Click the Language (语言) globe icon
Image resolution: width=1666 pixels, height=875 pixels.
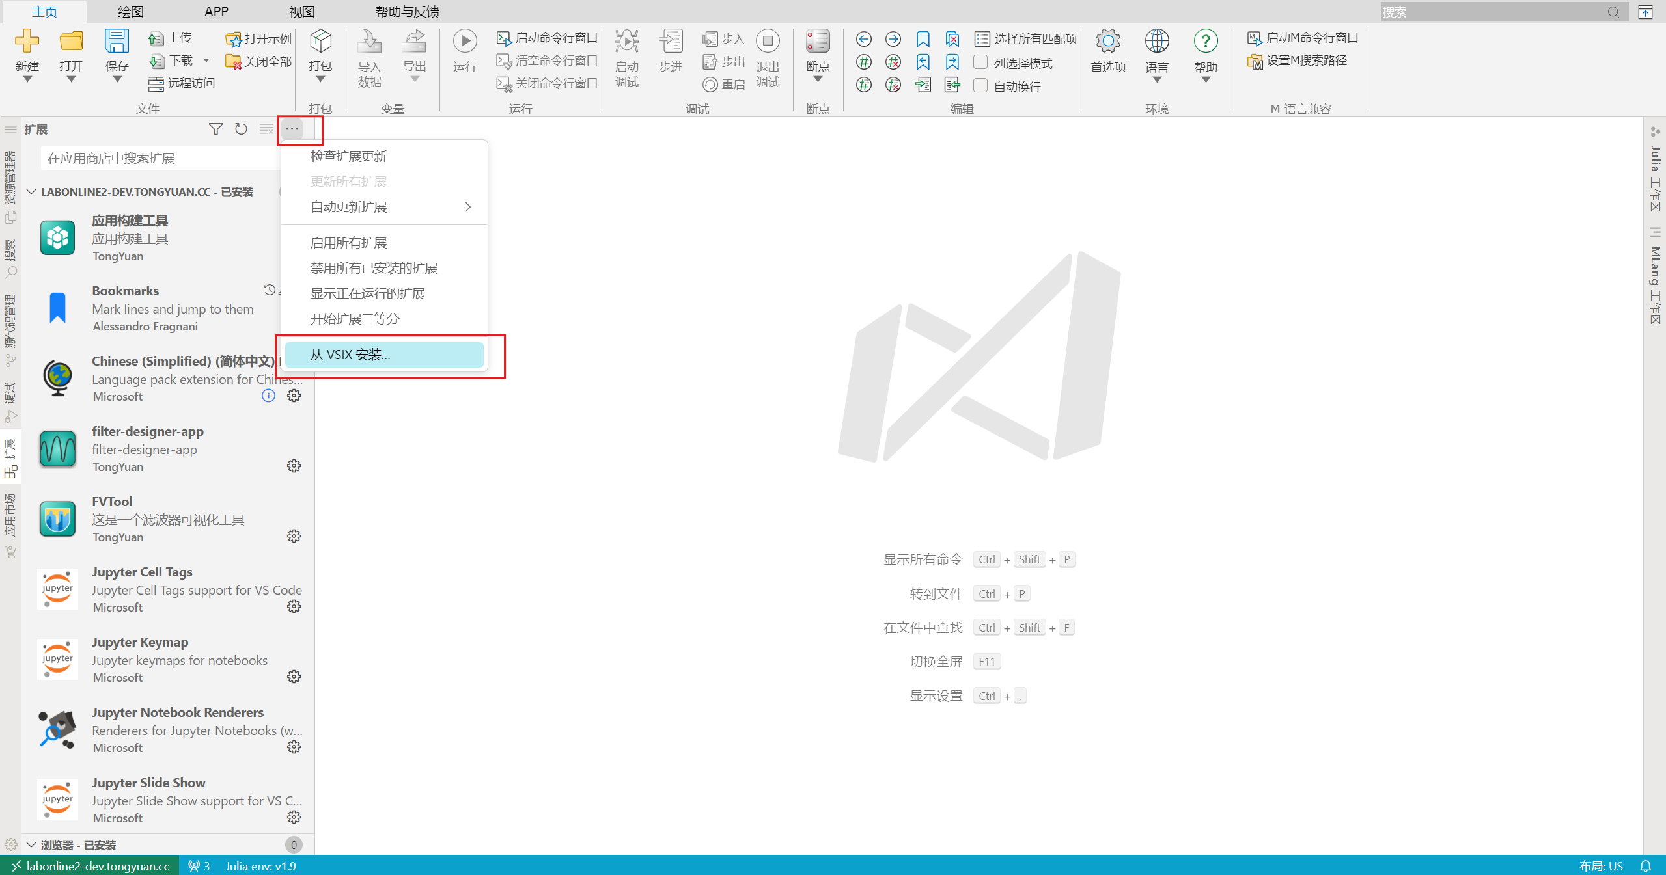pyautogui.click(x=1156, y=42)
